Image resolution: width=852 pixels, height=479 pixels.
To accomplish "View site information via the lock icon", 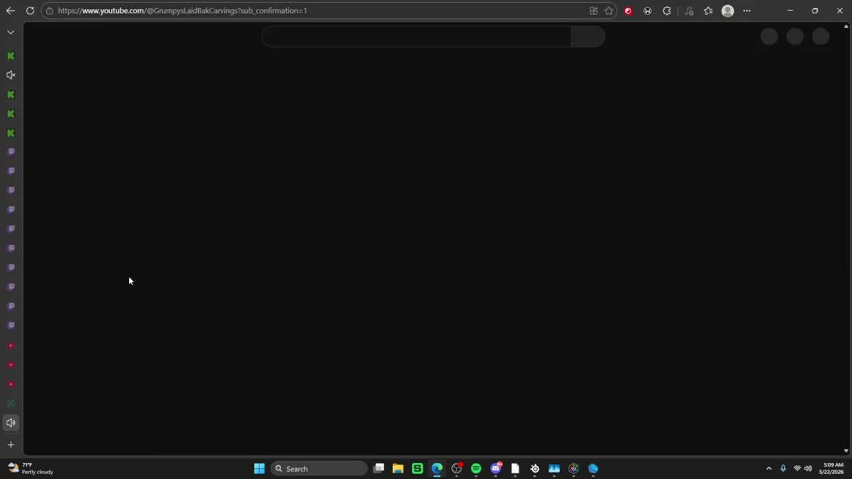I will (49, 11).
